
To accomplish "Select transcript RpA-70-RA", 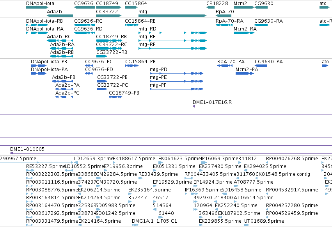I will point(224,25).
